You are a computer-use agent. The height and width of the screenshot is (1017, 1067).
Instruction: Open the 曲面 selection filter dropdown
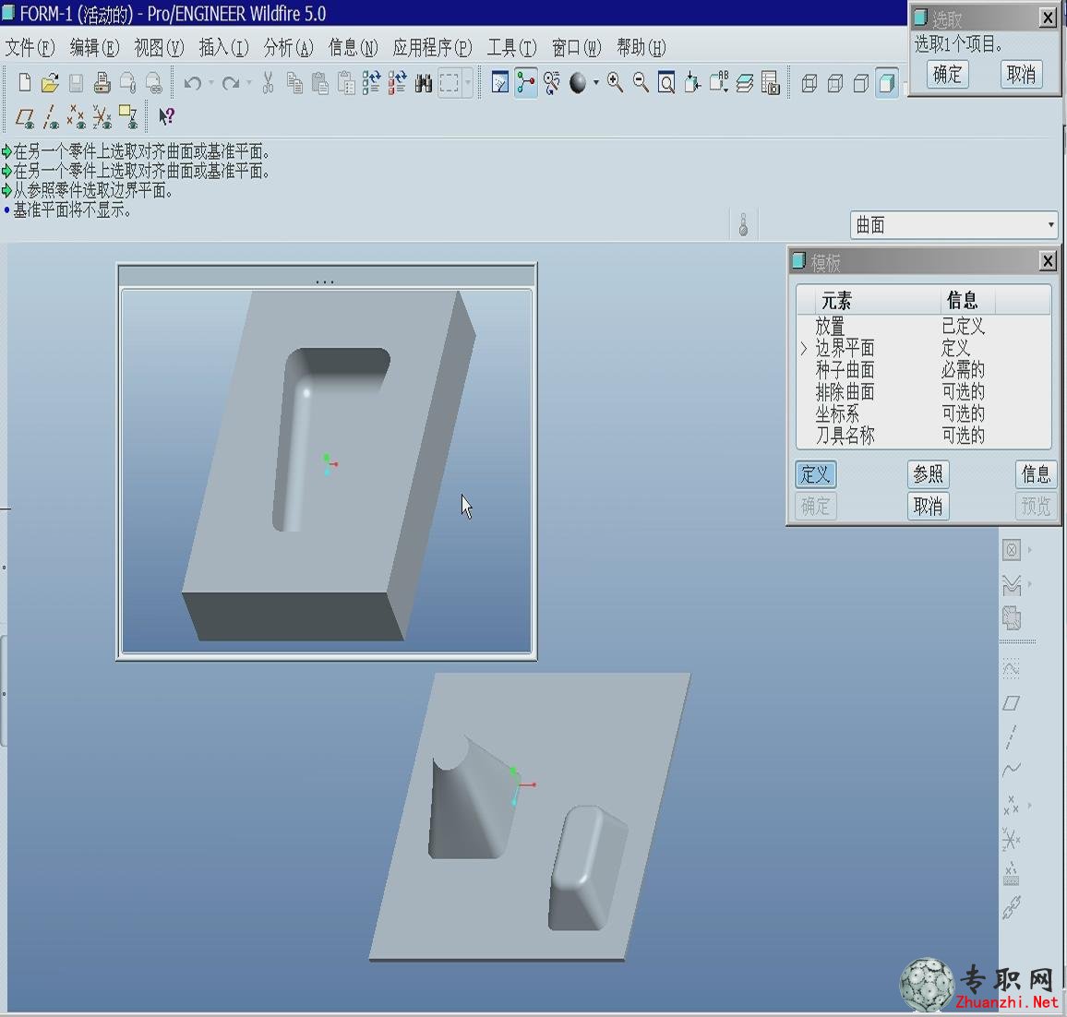pyautogui.click(x=953, y=224)
